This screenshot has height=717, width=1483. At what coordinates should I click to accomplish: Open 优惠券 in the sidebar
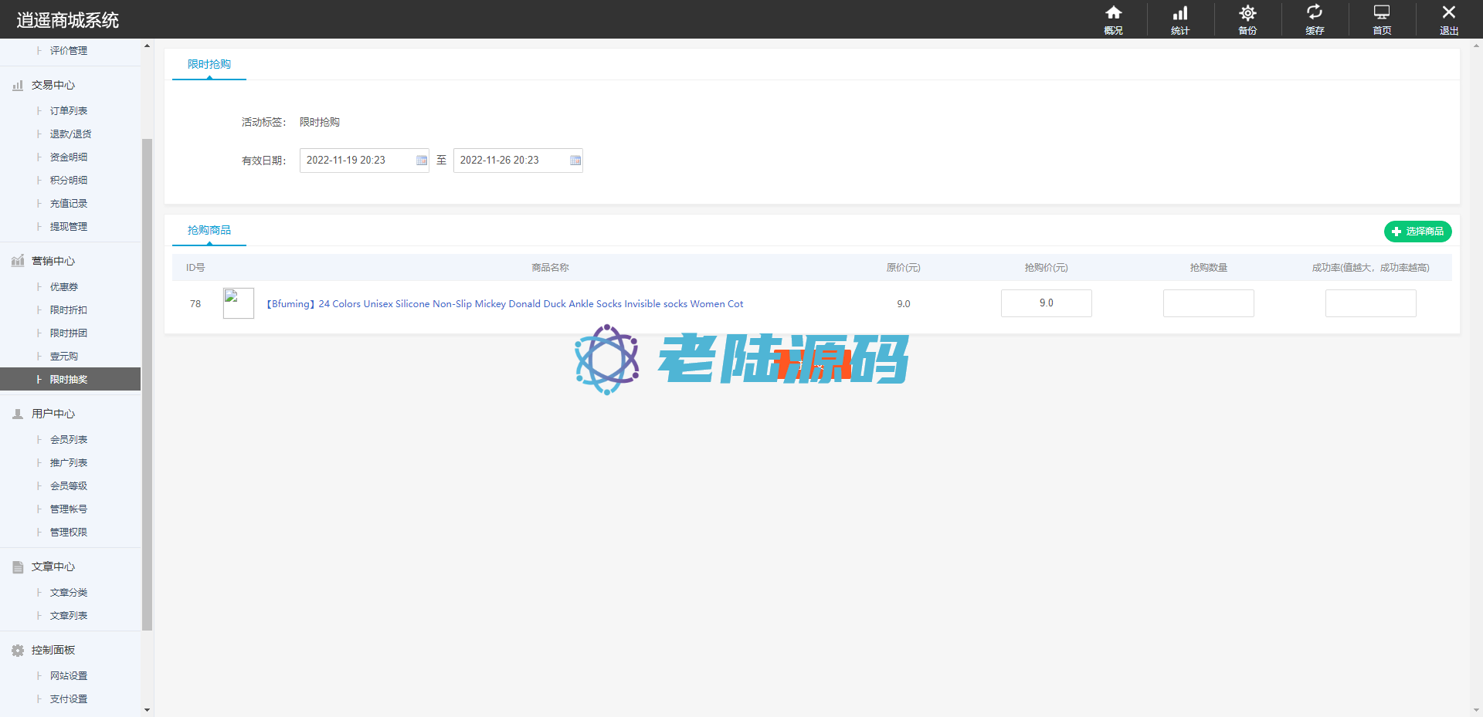[x=64, y=287]
